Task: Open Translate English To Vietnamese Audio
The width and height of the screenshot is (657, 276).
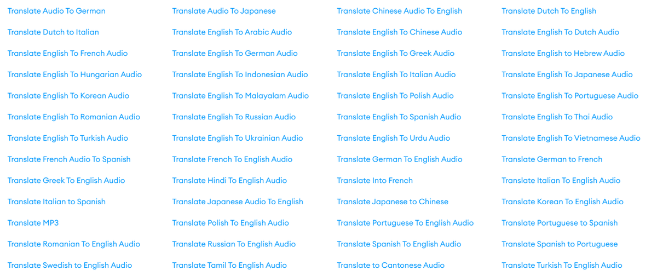Action: tap(571, 139)
